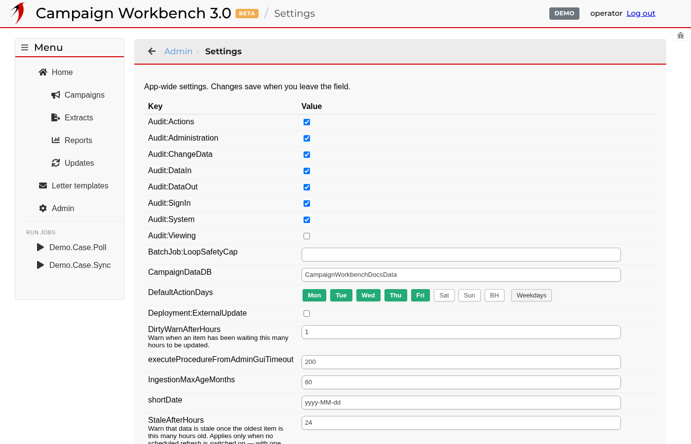Uncheck the Audit:Actions checkbox
691x444 pixels.
[307, 122]
